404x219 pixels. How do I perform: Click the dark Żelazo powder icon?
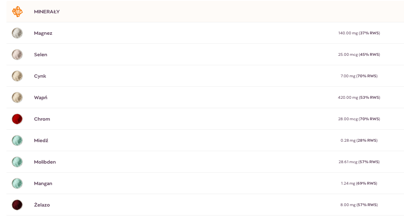[17, 205]
